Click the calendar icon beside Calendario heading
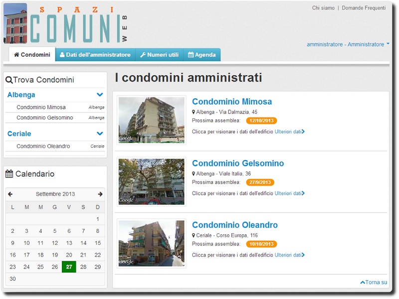Image resolution: width=399 pixels, height=299 pixels. coord(10,174)
